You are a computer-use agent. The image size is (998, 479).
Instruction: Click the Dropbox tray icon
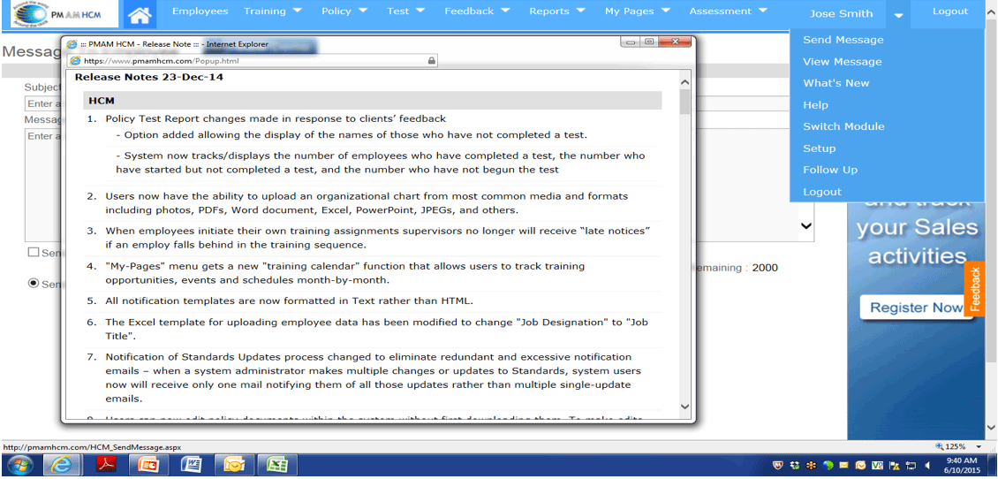(794, 467)
